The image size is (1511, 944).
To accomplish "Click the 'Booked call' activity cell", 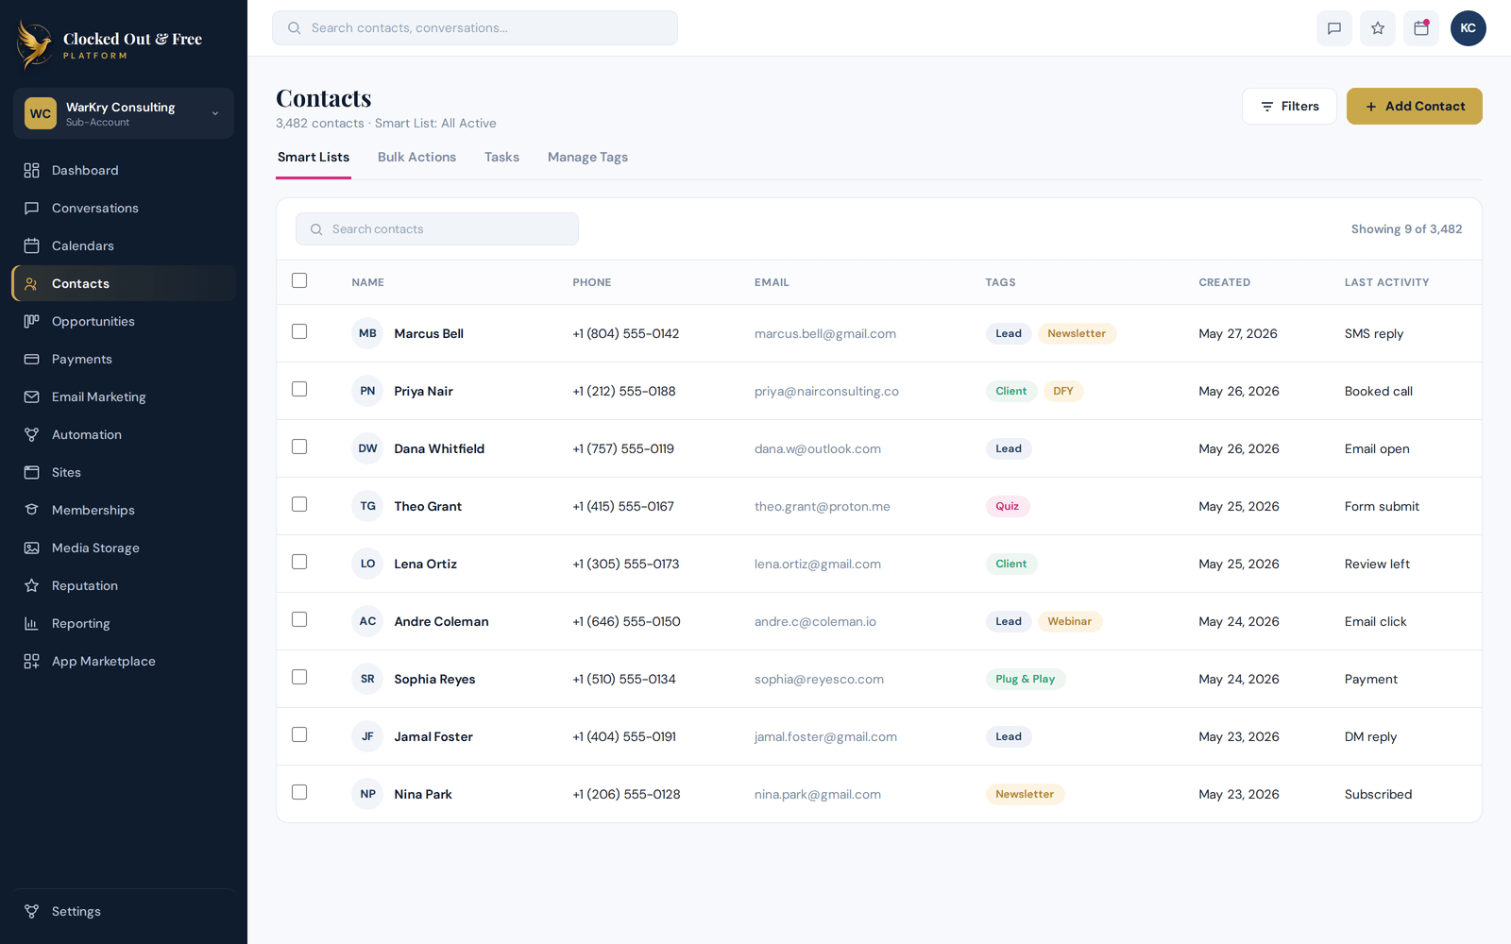I will click(1379, 391).
